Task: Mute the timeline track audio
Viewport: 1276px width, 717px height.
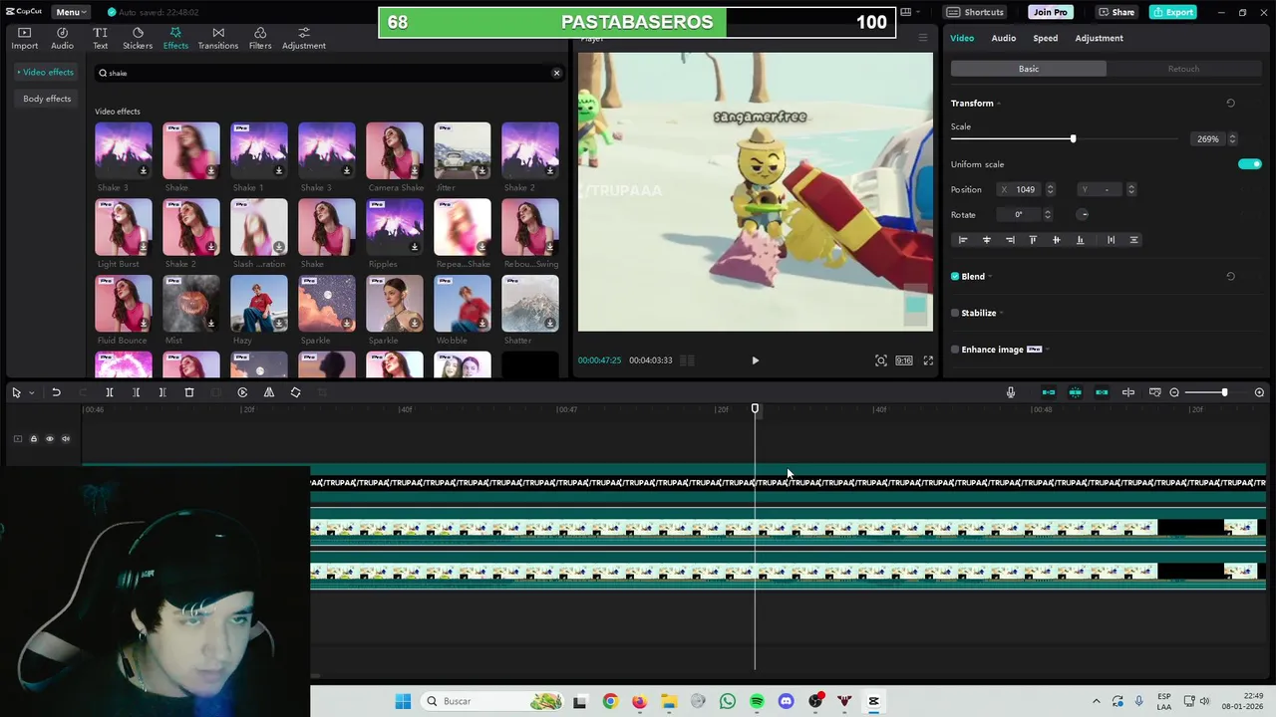Action: click(x=66, y=439)
